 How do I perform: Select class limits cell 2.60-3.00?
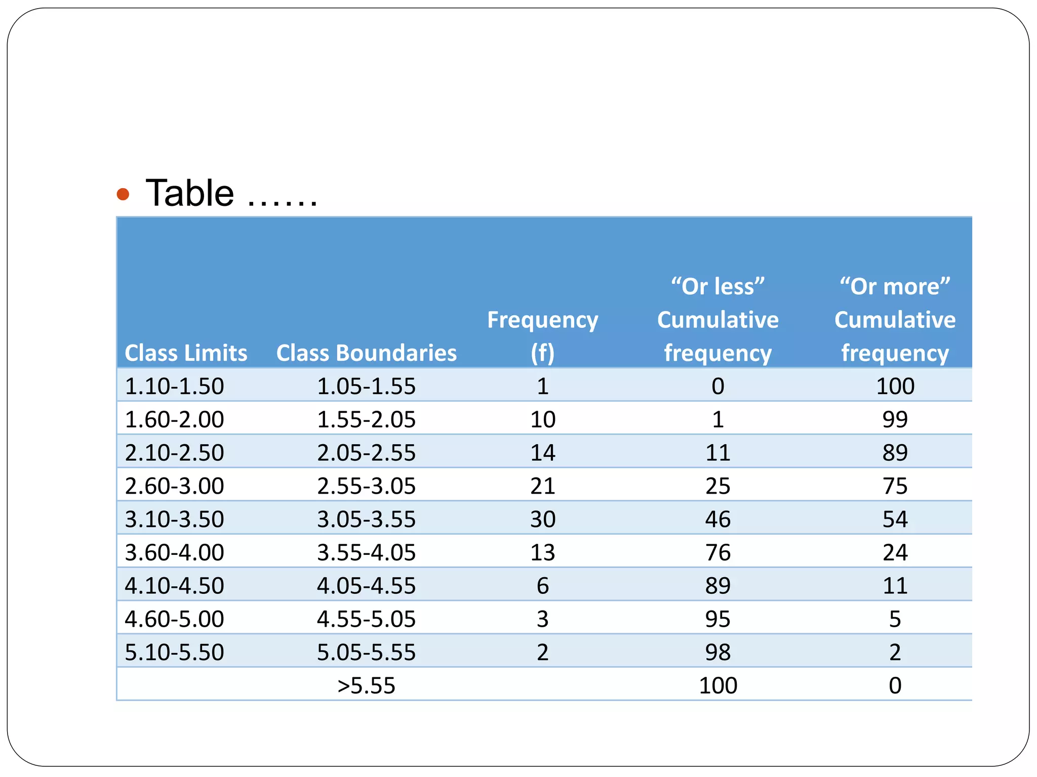(x=174, y=486)
